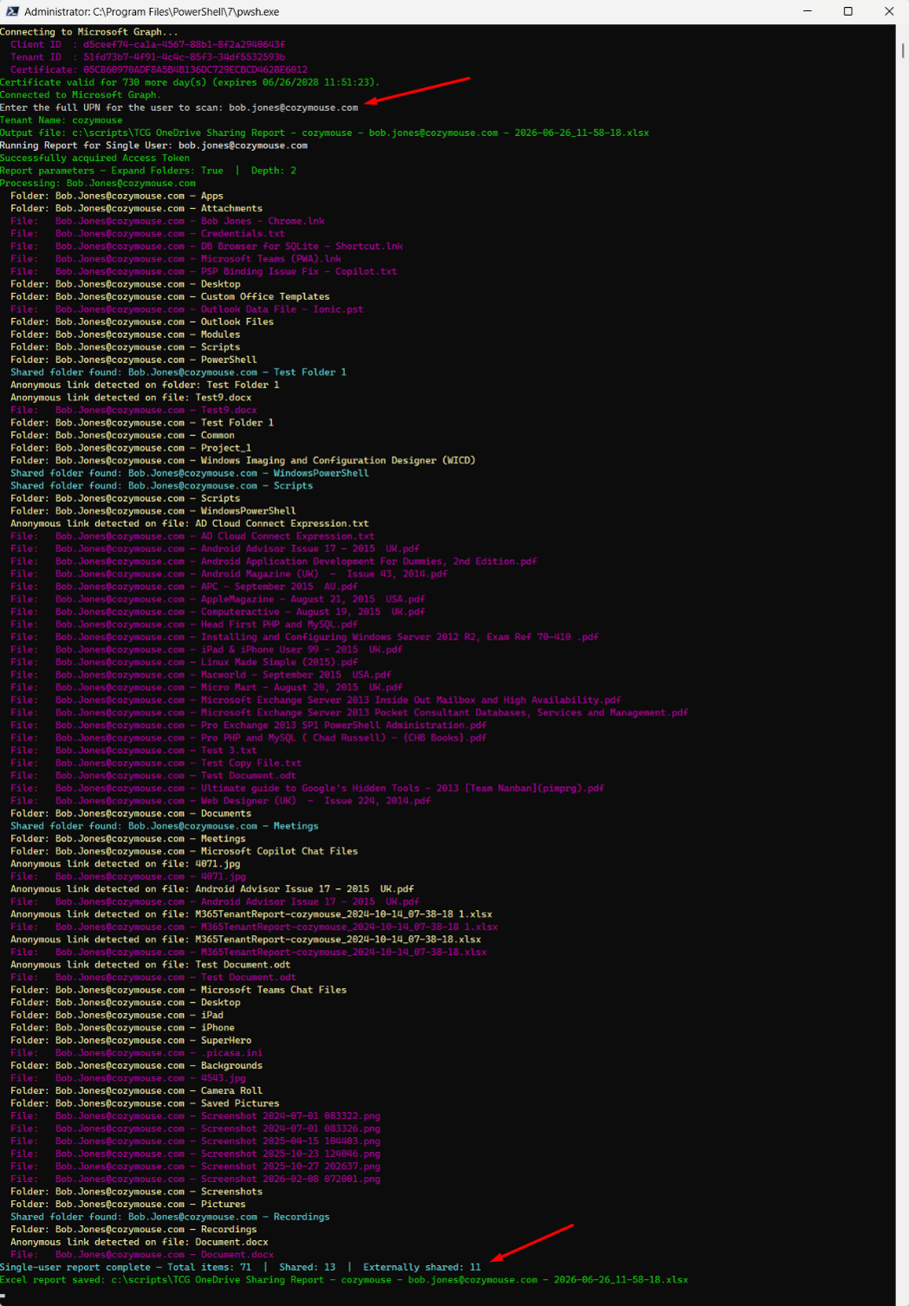Click the PowerShell icon in title bar
This screenshot has height=1306, width=909.
click(12, 11)
